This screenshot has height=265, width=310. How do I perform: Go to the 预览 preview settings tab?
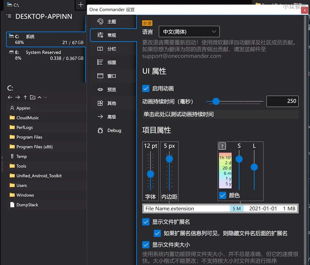point(112,90)
